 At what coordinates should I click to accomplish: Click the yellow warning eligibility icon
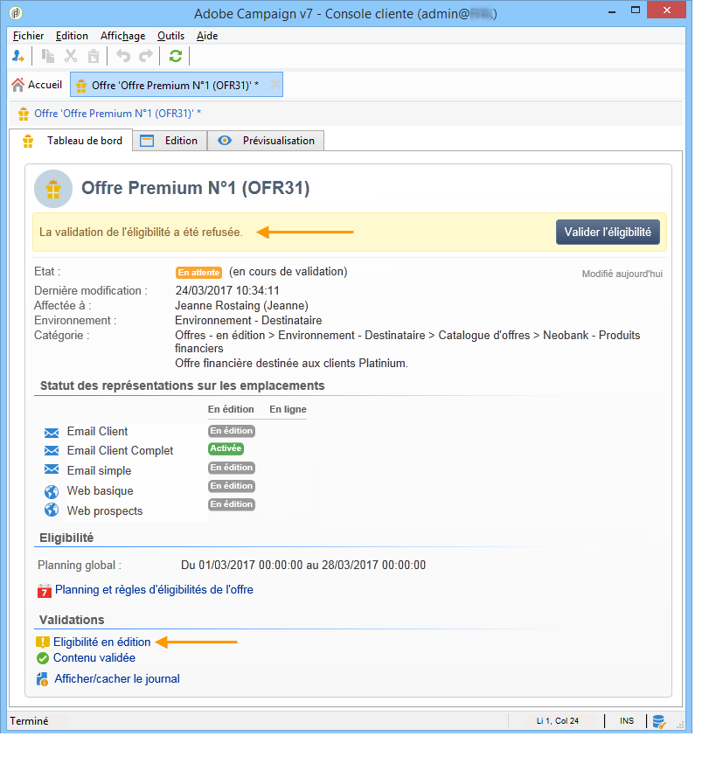pyautogui.click(x=43, y=642)
